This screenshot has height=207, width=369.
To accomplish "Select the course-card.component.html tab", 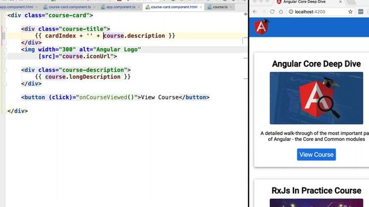I will pos(174,7).
